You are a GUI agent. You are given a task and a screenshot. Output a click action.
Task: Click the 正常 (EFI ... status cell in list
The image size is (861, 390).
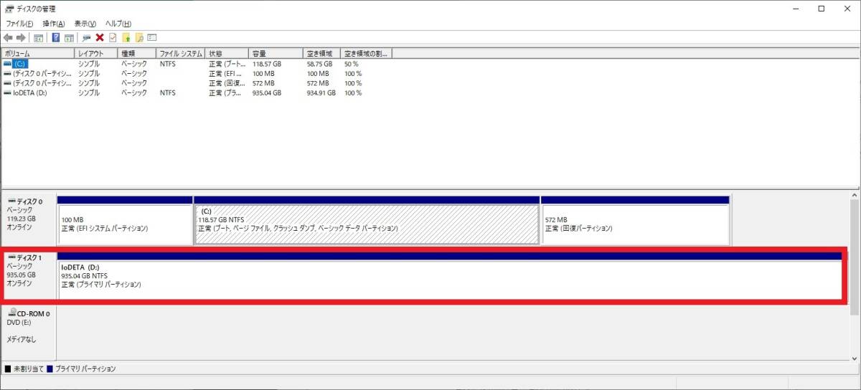(226, 73)
